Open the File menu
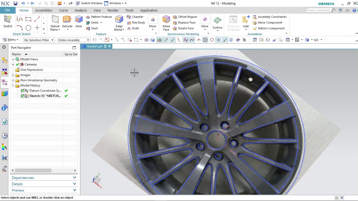This screenshot has width=358, height=201. coord(8,10)
